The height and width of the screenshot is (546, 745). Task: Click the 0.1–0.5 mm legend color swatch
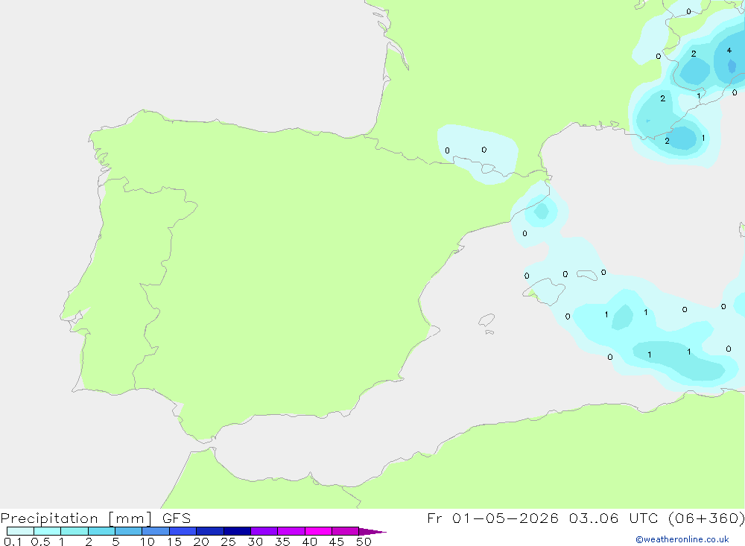(20, 531)
